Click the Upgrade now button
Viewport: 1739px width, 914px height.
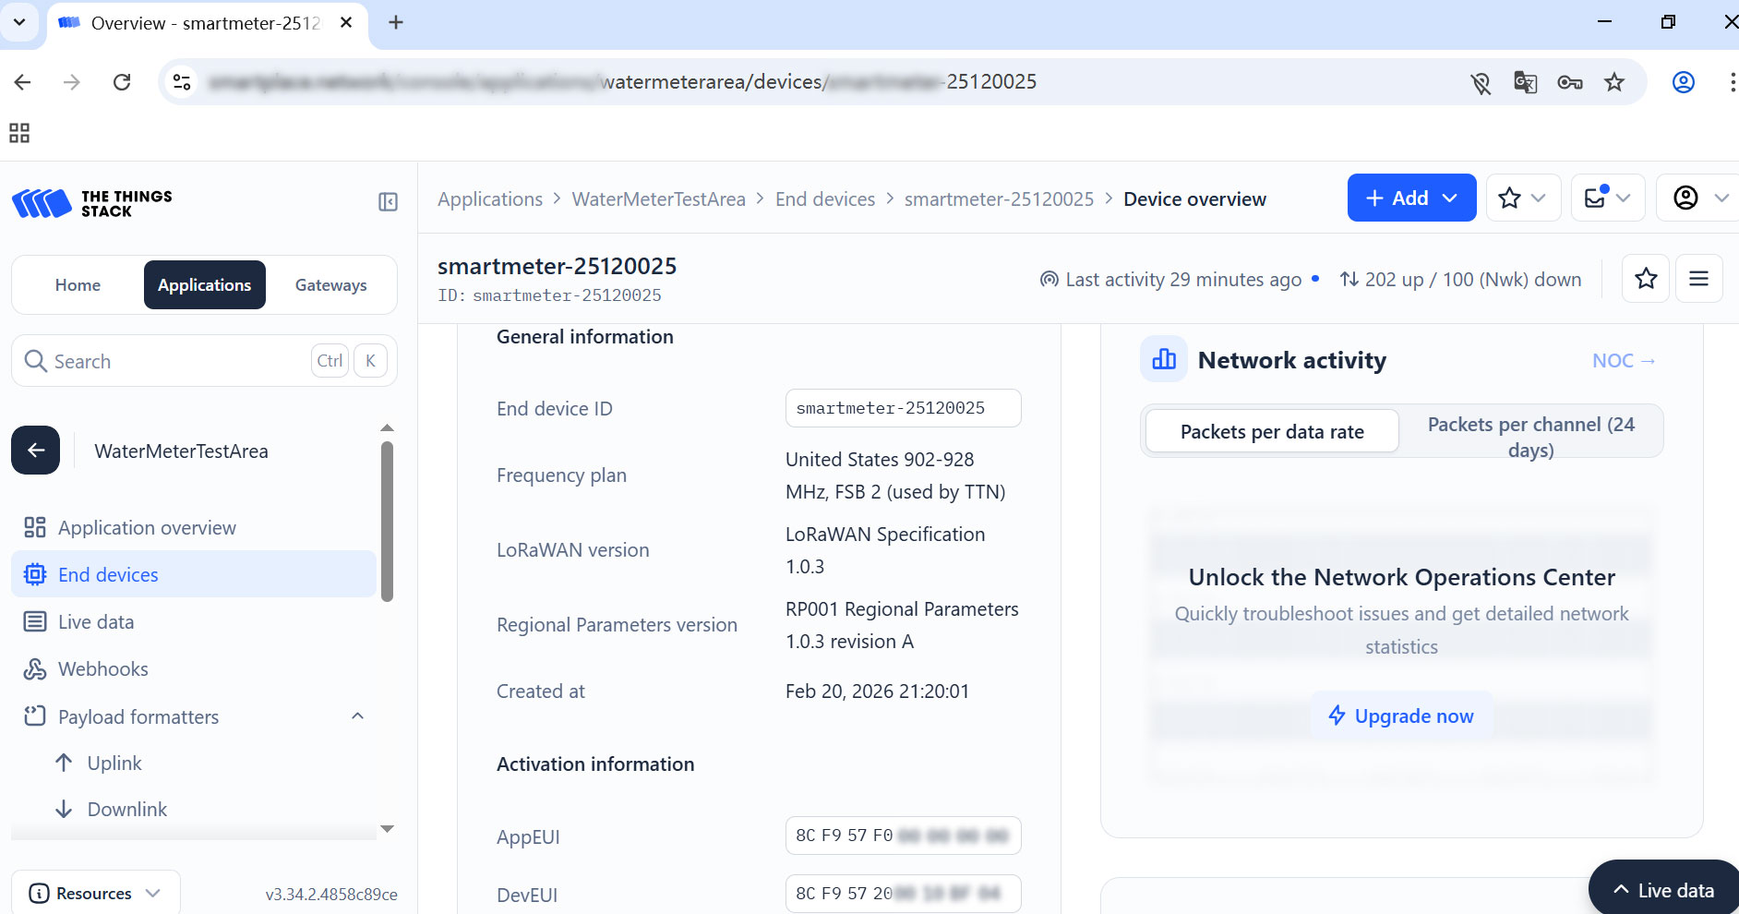pyautogui.click(x=1401, y=716)
